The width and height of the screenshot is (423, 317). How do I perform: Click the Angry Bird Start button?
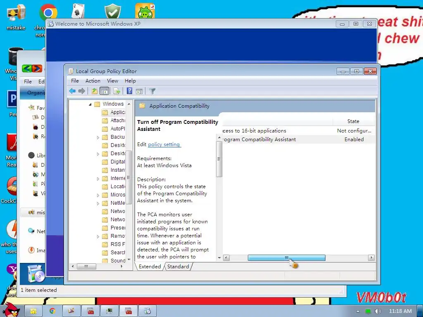(11, 310)
